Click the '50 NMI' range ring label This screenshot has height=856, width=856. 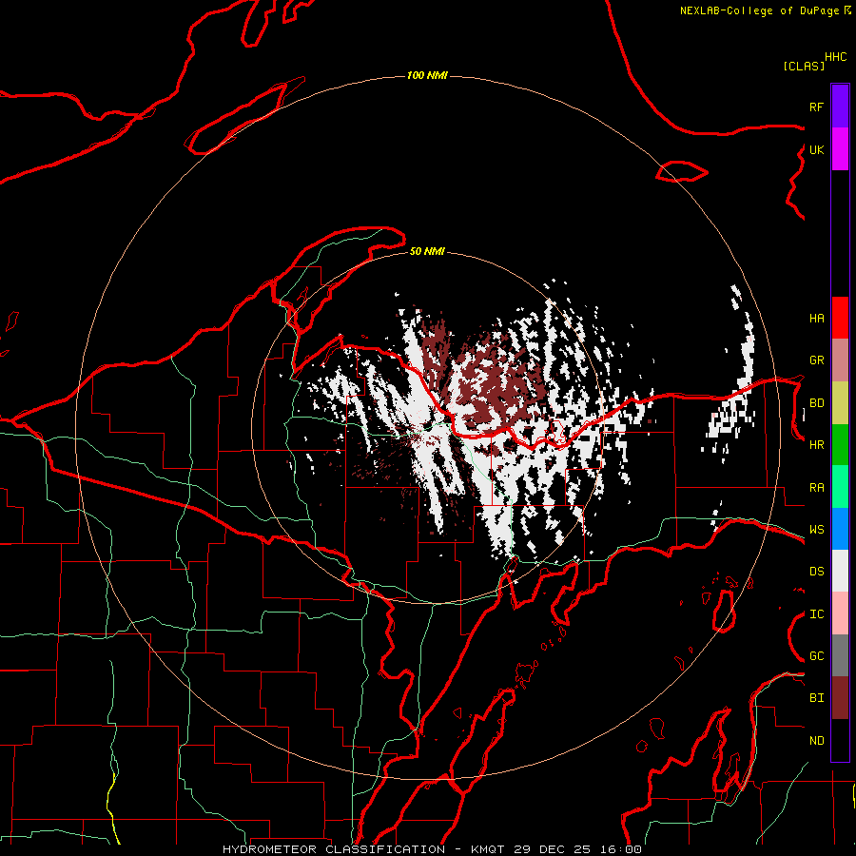427,251
